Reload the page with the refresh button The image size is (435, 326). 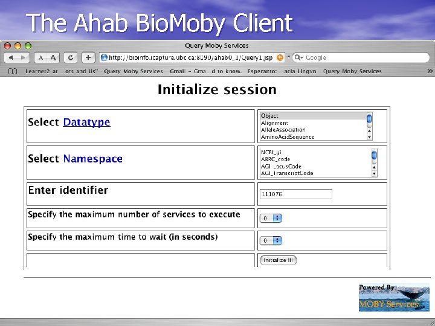pos(71,58)
